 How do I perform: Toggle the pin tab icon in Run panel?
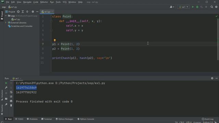(x=6, y=104)
